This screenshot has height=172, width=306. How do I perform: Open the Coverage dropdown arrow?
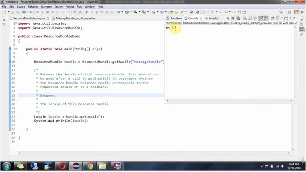pos(139,12)
